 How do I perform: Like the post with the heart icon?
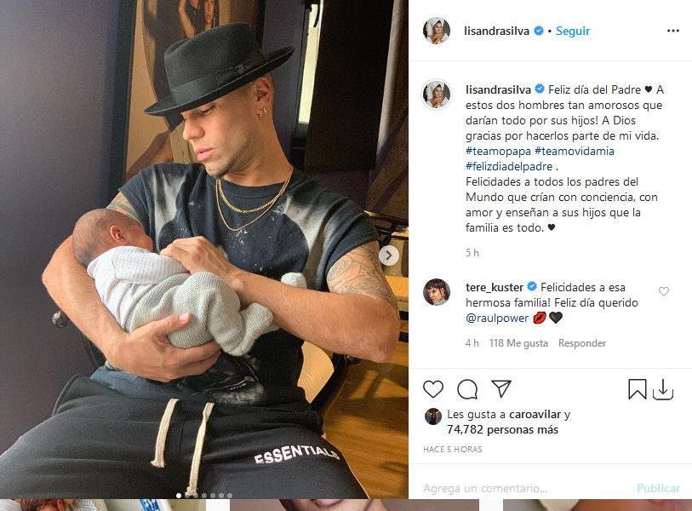[433, 389]
